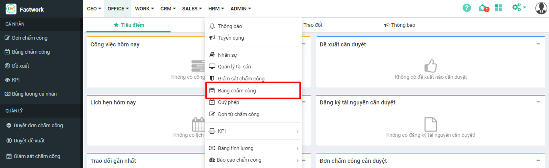The image size is (549, 168).
Task: Switch to the Tiêu điểm tab
Action: coord(129,25)
